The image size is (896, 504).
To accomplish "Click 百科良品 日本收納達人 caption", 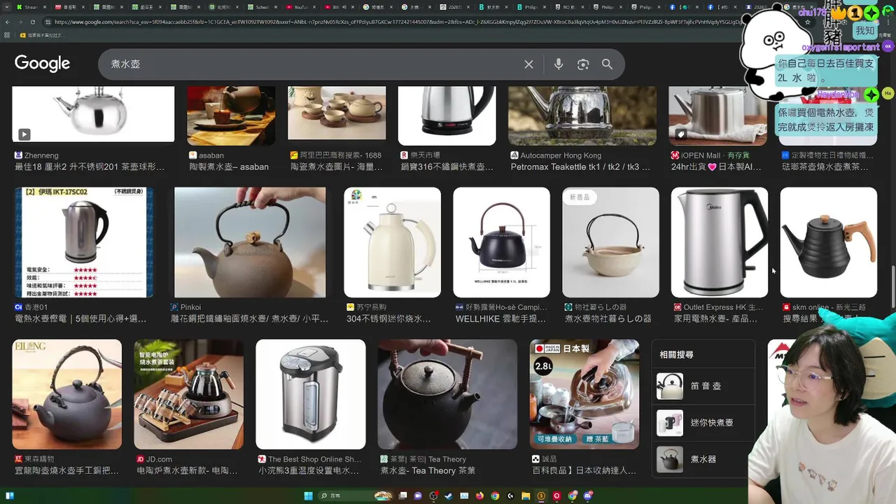I will coord(584,470).
